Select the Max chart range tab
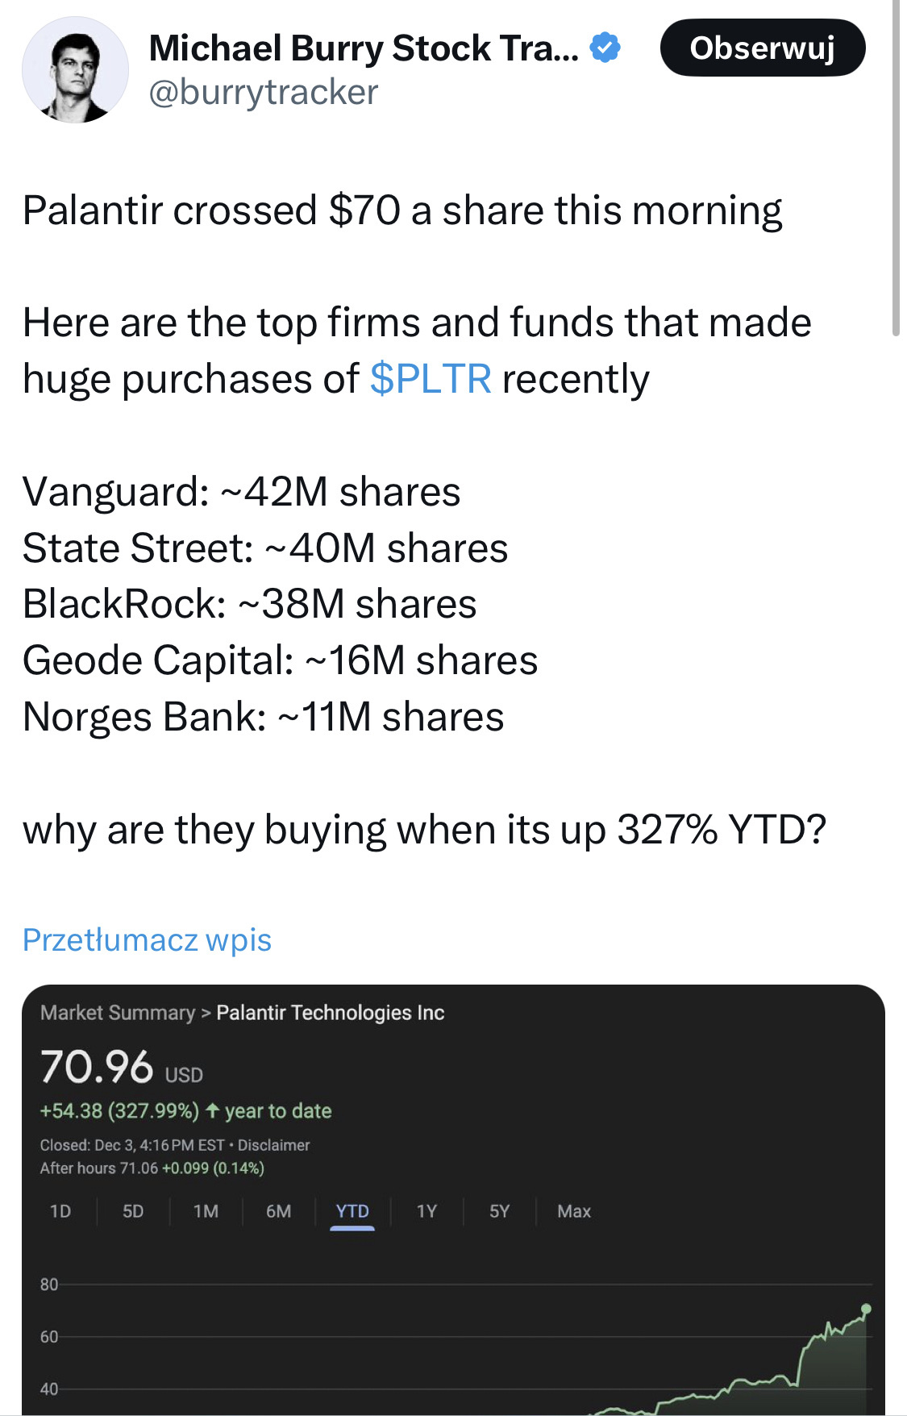907x1416 pixels. [x=574, y=1211]
